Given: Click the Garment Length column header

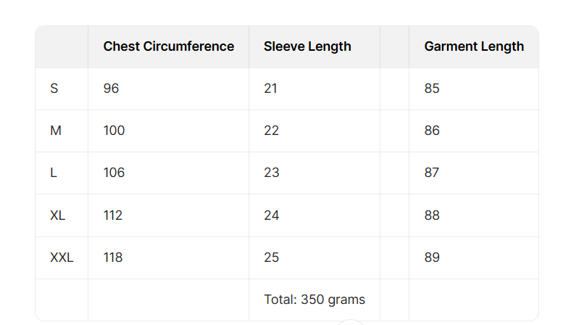Looking at the screenshot, I should pyautogui.click(x=474, y=46).
